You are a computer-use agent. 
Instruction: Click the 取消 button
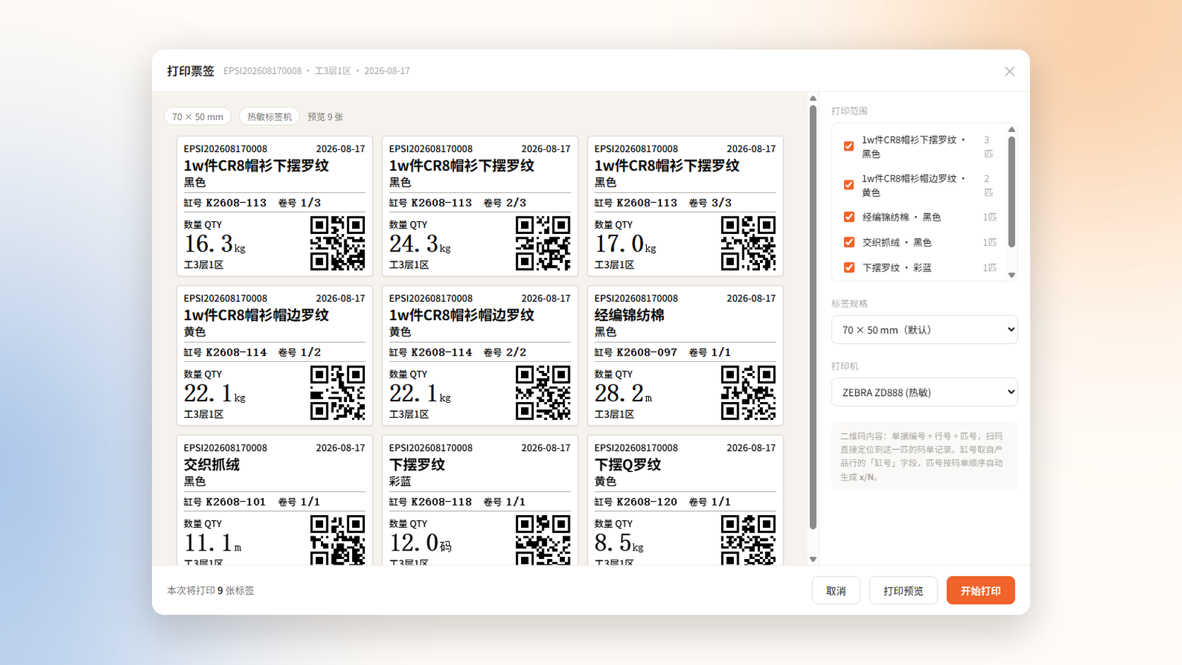coord(836,591)
